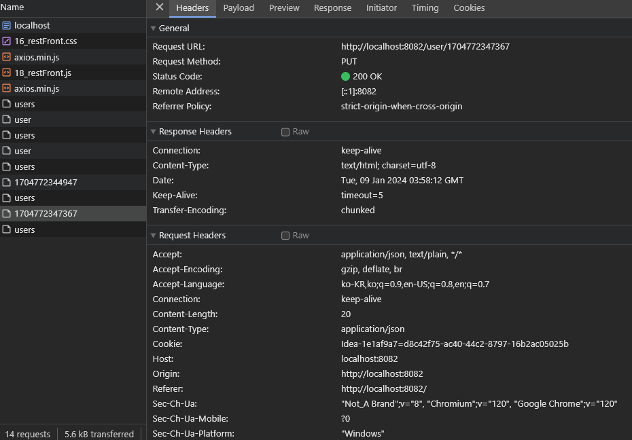Click the Sec-Ch-Ua header value
632x440 pixels.
coord(479,404)
